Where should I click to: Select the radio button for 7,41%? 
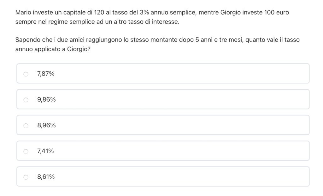click(x=26, y=151)
